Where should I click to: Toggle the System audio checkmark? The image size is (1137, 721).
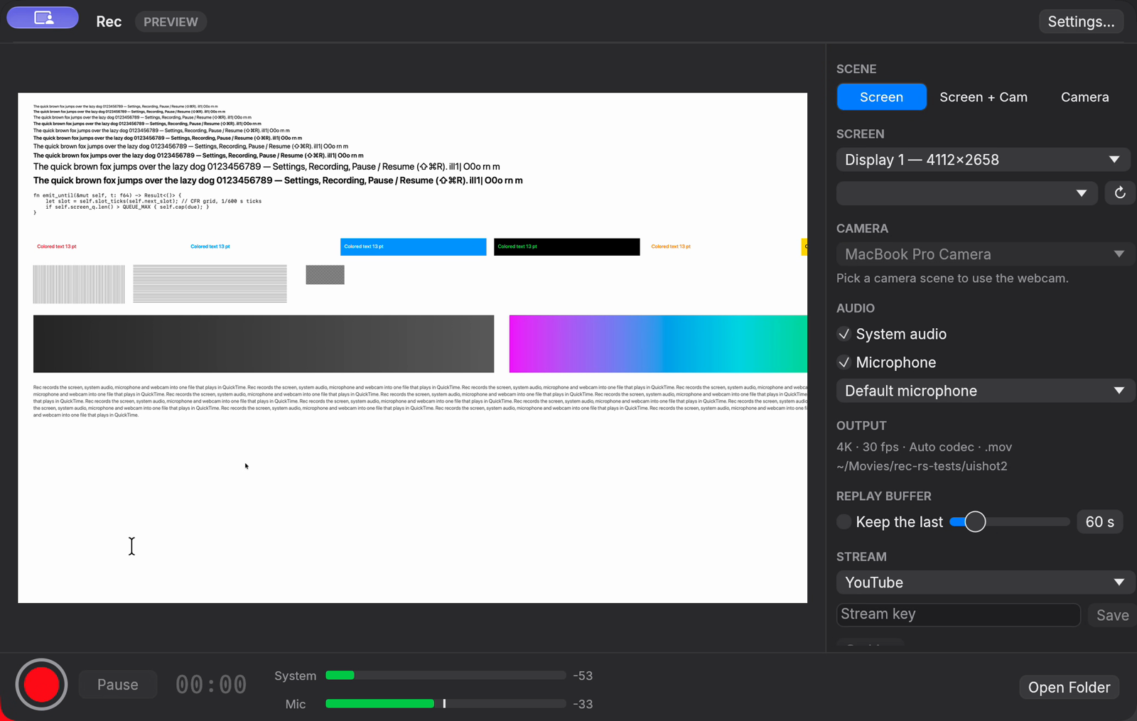[x=844, y=334]
